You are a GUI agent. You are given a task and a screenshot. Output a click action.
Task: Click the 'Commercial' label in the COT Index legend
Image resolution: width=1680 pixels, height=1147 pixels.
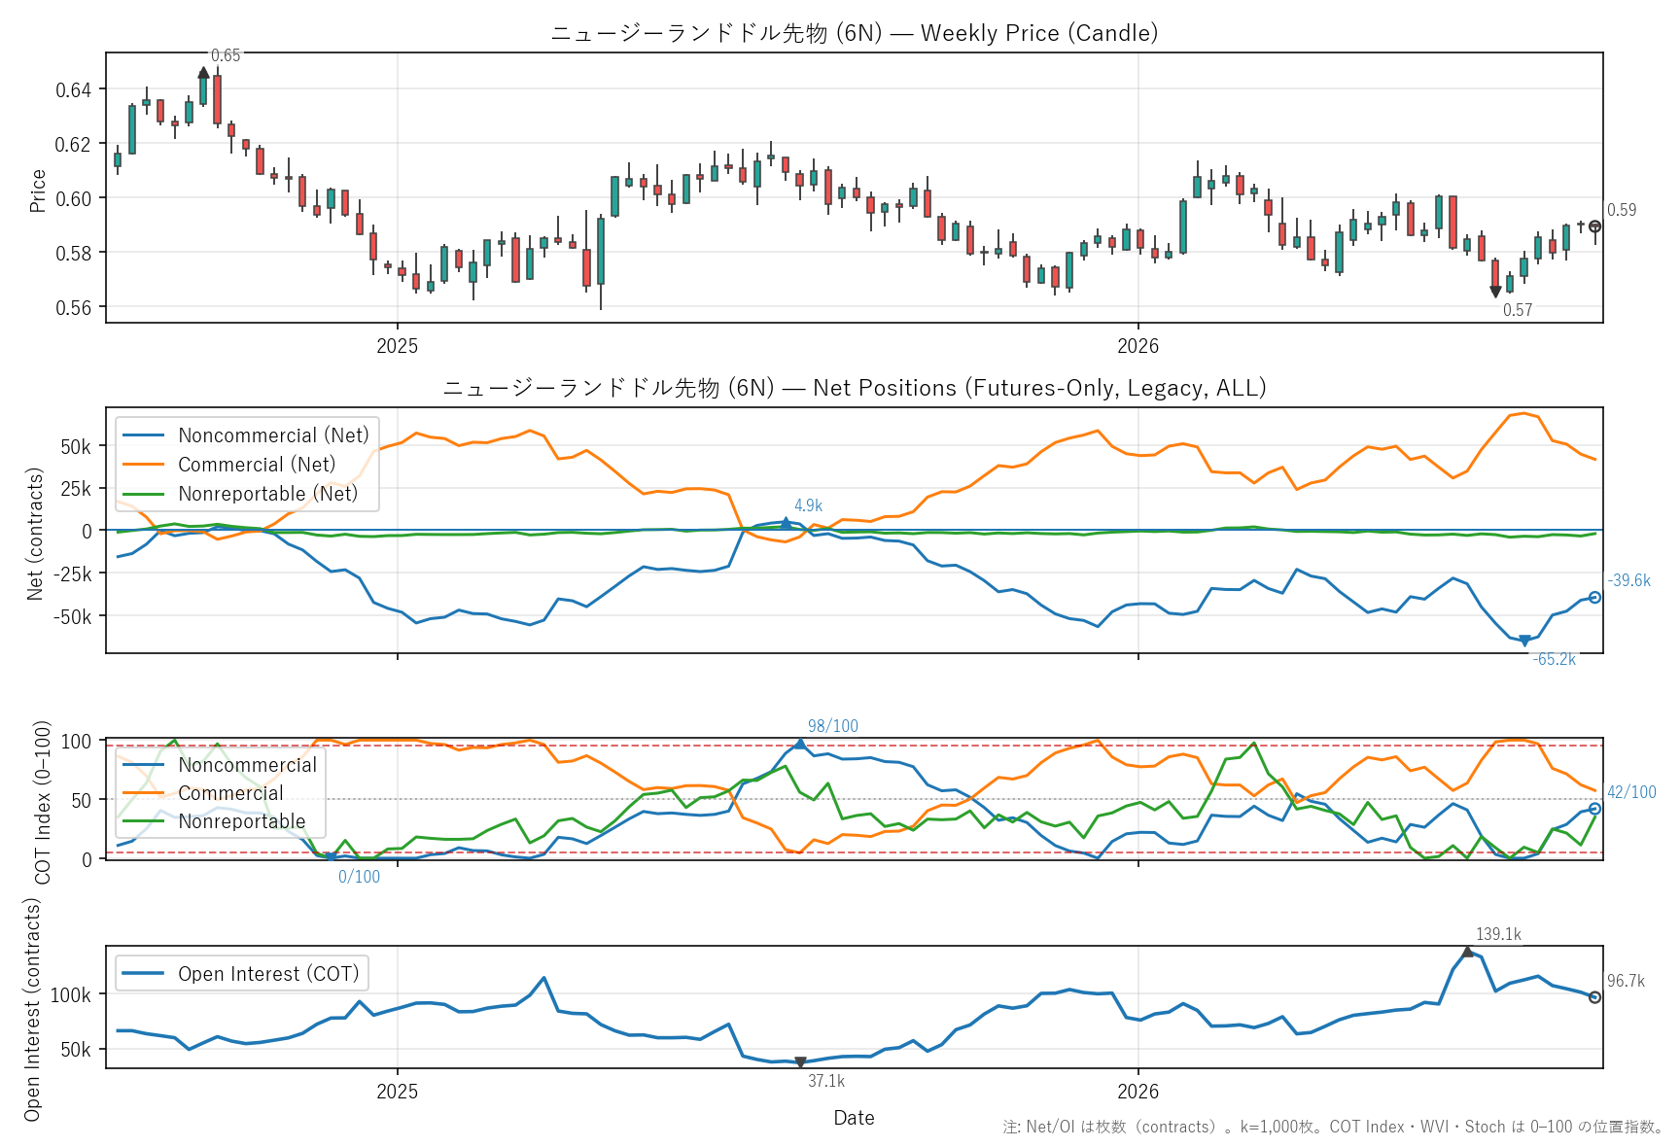point(230,793)
